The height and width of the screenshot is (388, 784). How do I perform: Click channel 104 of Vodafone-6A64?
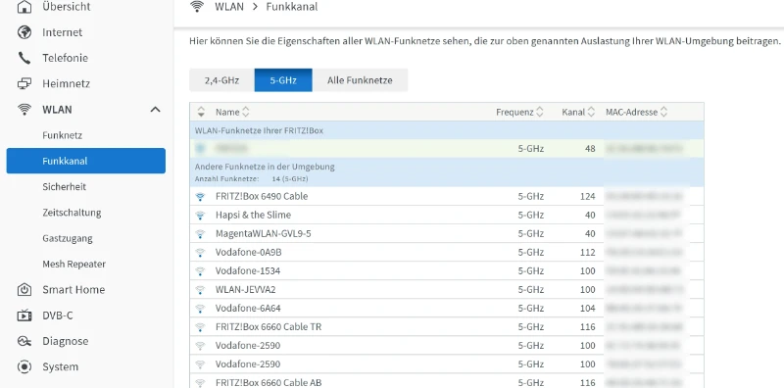point(587,308)
